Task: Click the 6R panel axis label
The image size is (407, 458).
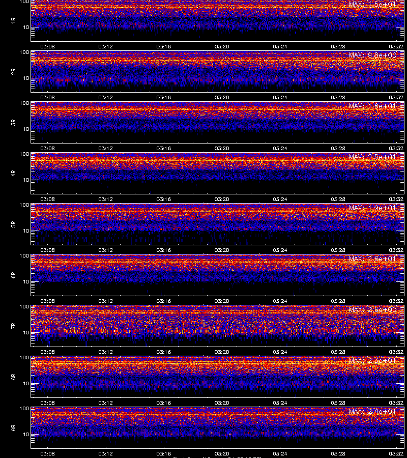Action: (x=13, y=275)
